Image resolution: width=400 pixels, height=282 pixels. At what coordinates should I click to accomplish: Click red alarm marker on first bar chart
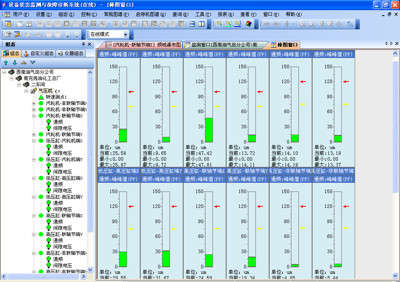[x=131, y=92]
